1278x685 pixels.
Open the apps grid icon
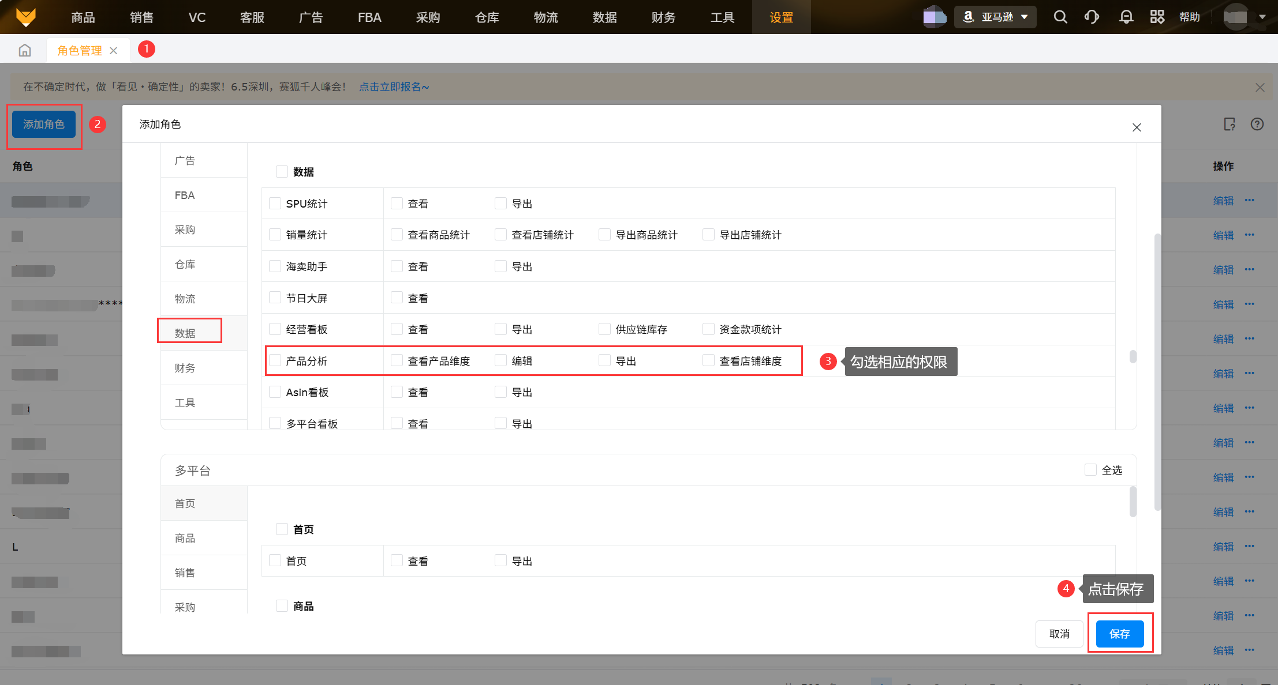(x=1157, y=17)
